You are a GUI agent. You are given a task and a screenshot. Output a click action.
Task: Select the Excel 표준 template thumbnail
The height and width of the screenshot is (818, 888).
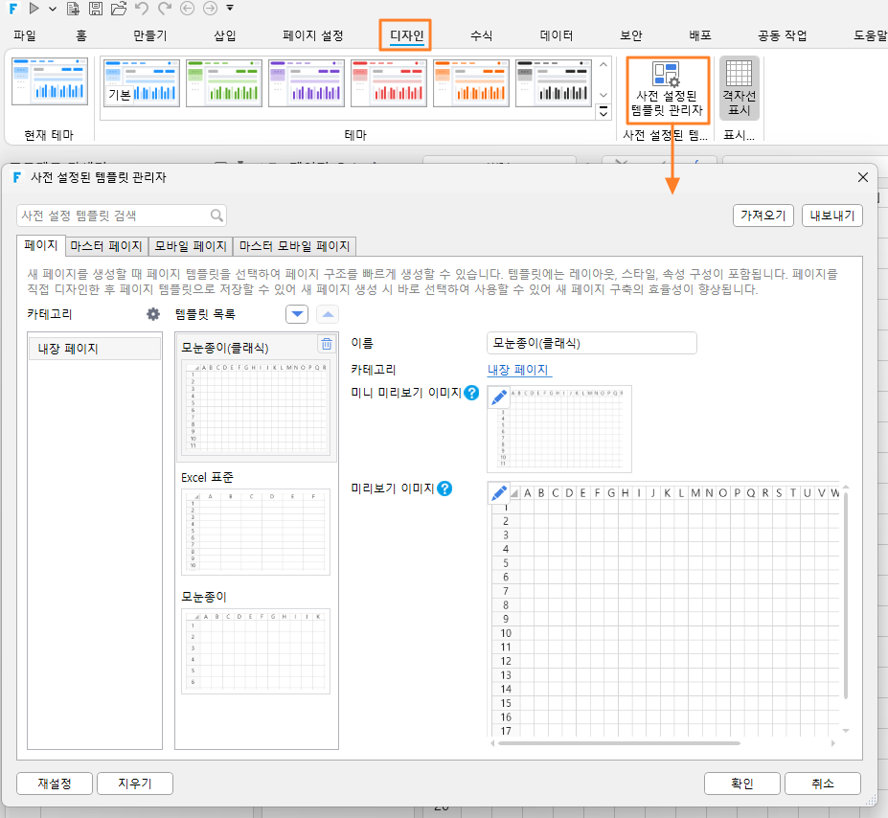coord(256,532)
